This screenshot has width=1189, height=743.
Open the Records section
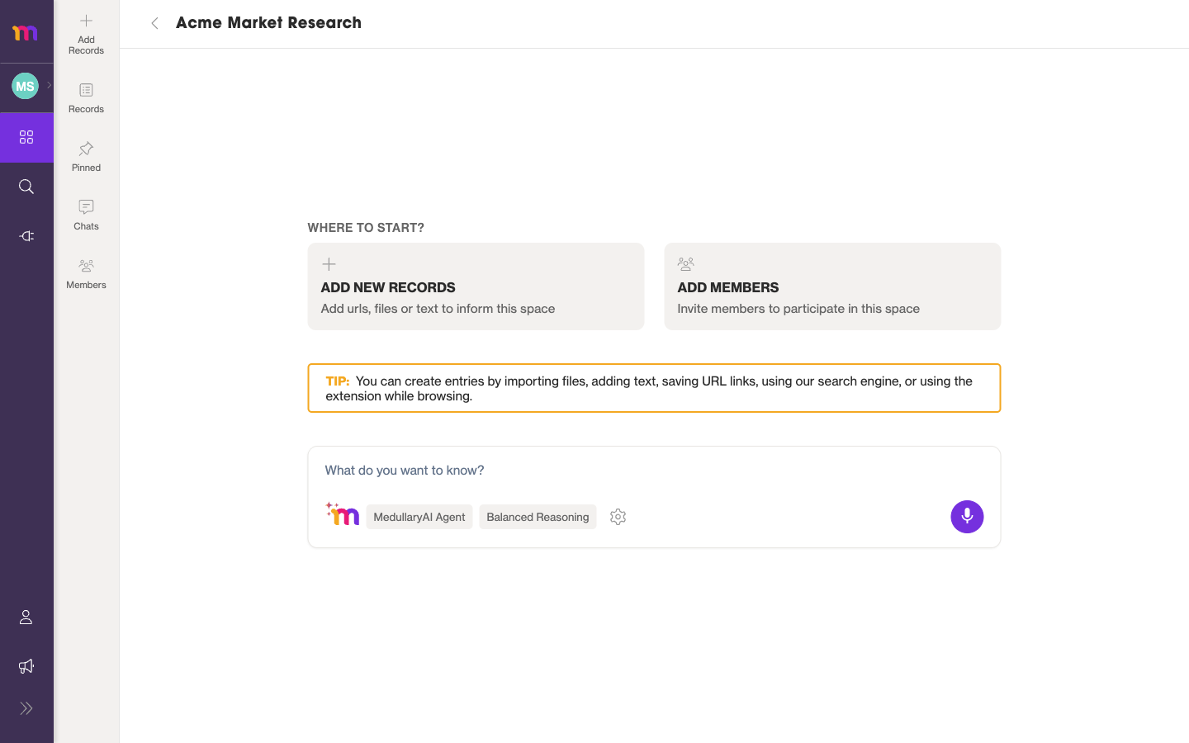(86, 98)
